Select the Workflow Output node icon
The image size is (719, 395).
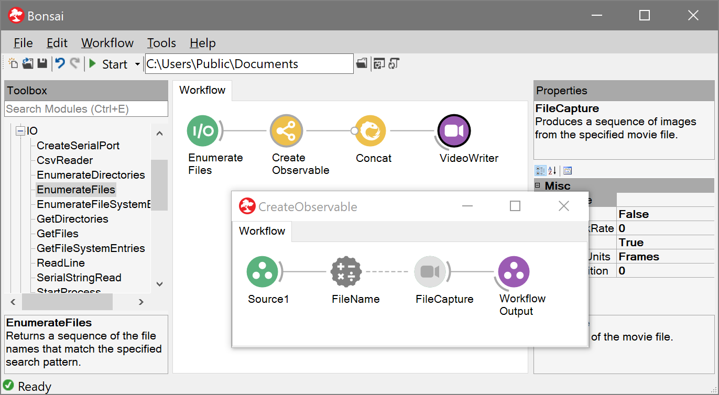click(x=514, y=272)
